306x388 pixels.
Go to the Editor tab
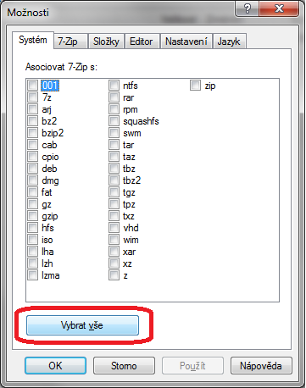coord(142,42)
